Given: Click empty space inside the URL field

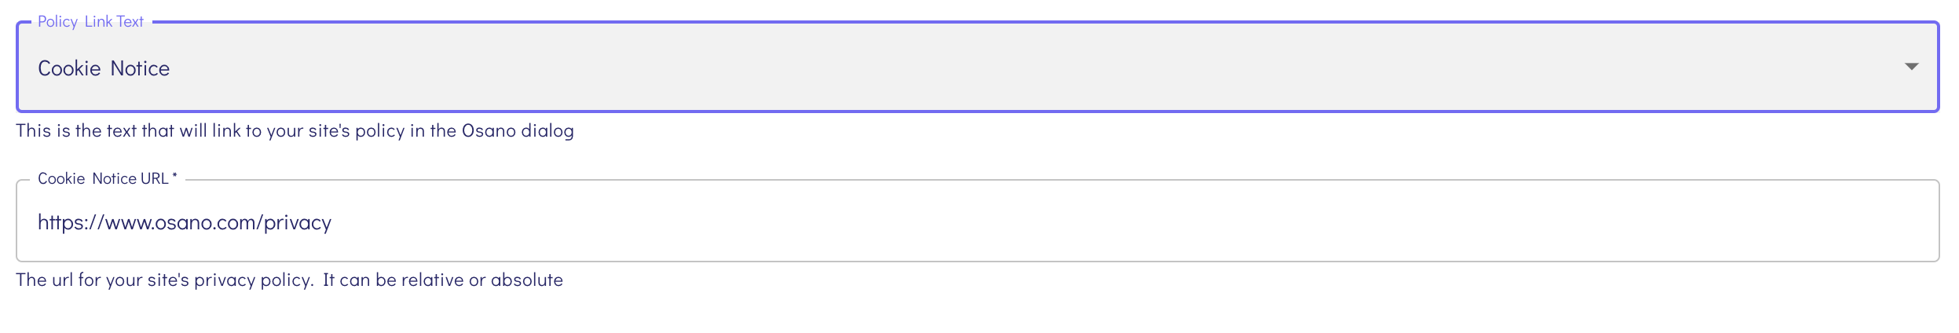Looking at the screenshot, I should click(x=1100, y=222).
